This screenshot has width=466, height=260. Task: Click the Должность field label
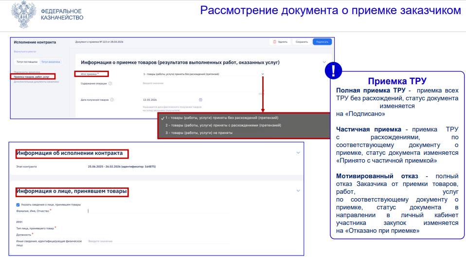pyautogui.click(x=24, y=235)
